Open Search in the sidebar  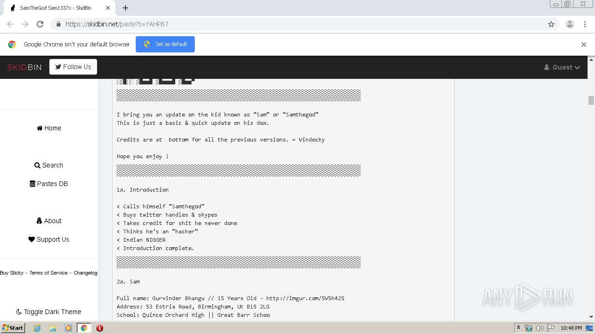49,165
